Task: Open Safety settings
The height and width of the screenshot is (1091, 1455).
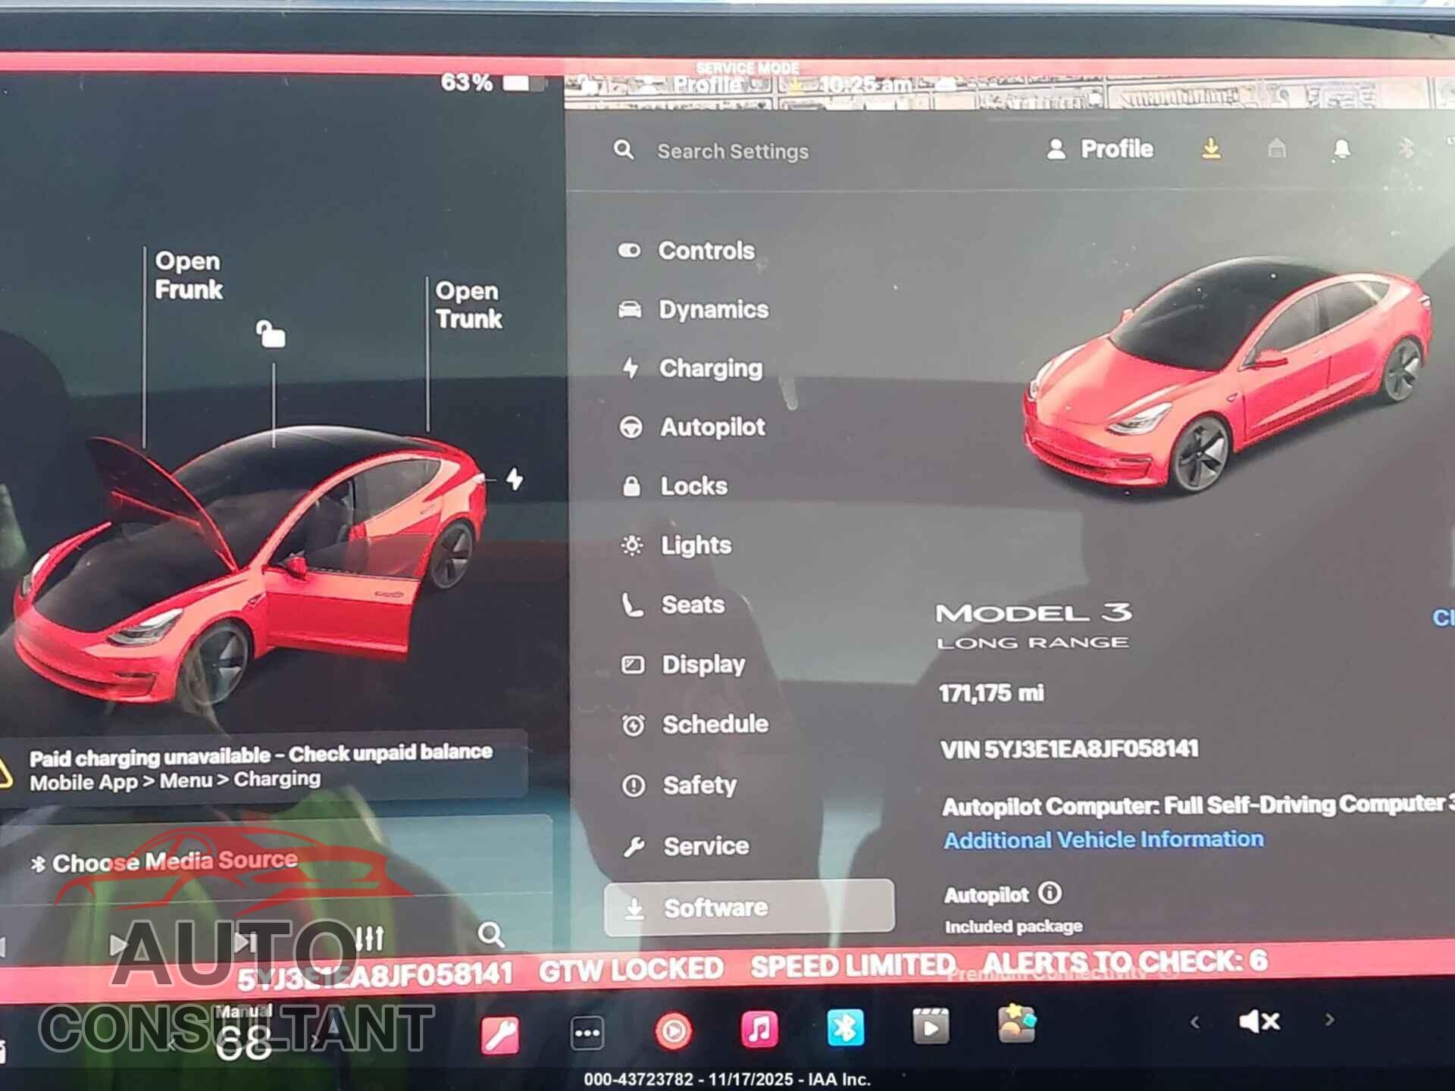Action: tap(679, 785)
